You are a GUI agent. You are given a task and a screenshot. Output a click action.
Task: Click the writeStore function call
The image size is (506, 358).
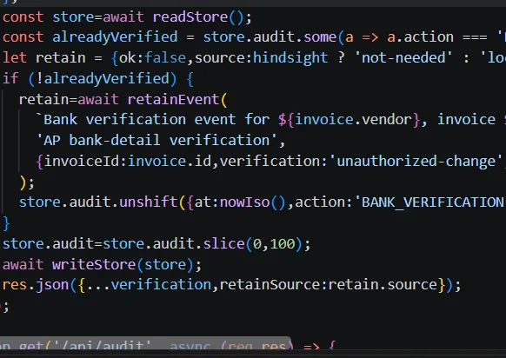pos(94,264)
